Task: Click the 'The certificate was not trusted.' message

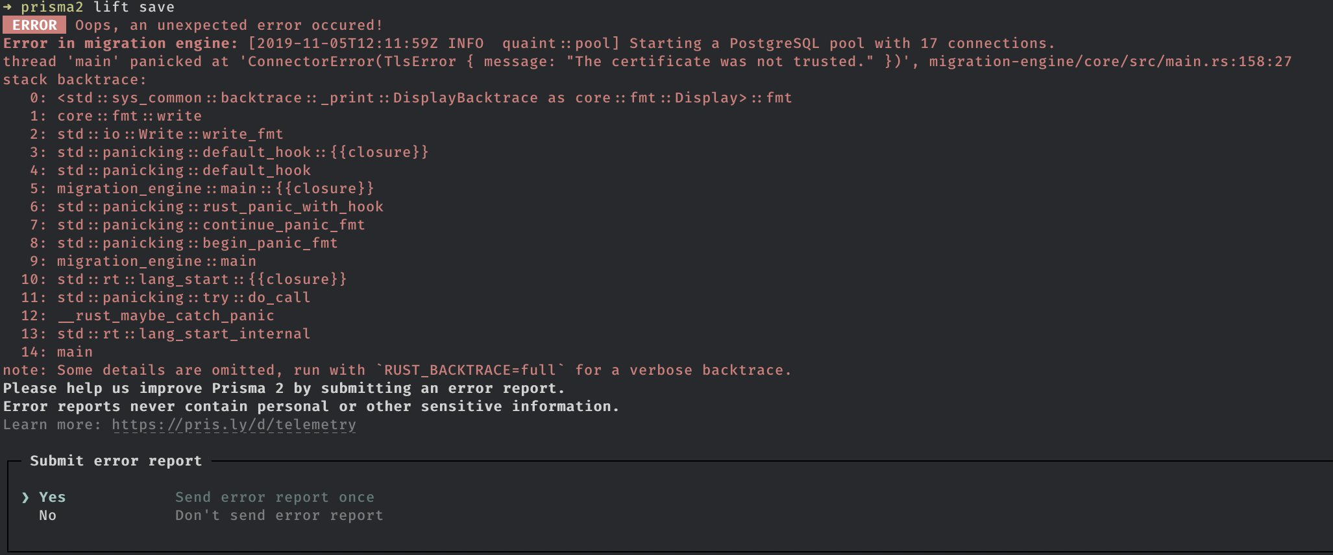Action: (x=720, y=62)
